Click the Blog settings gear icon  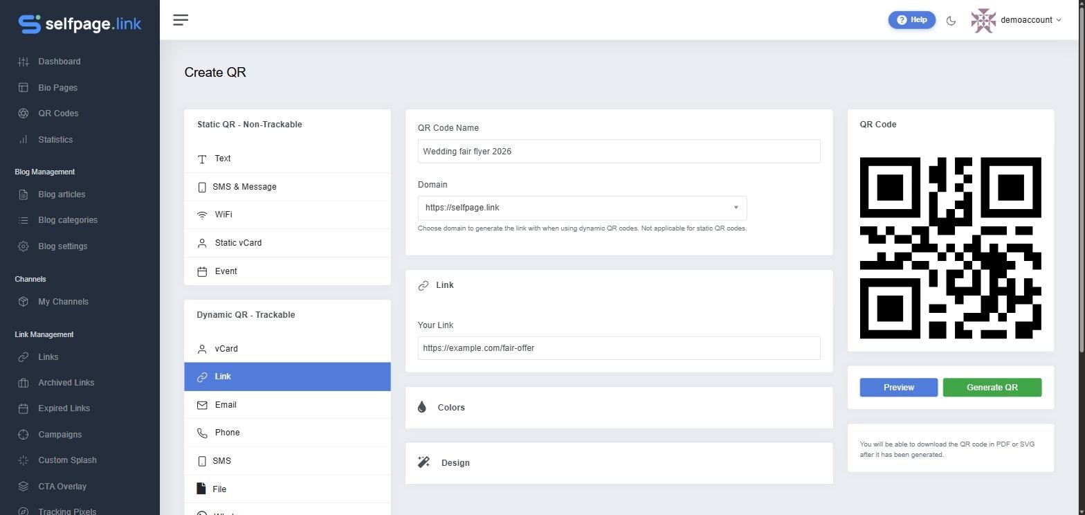pyautogui.click(x=24, y=246)
